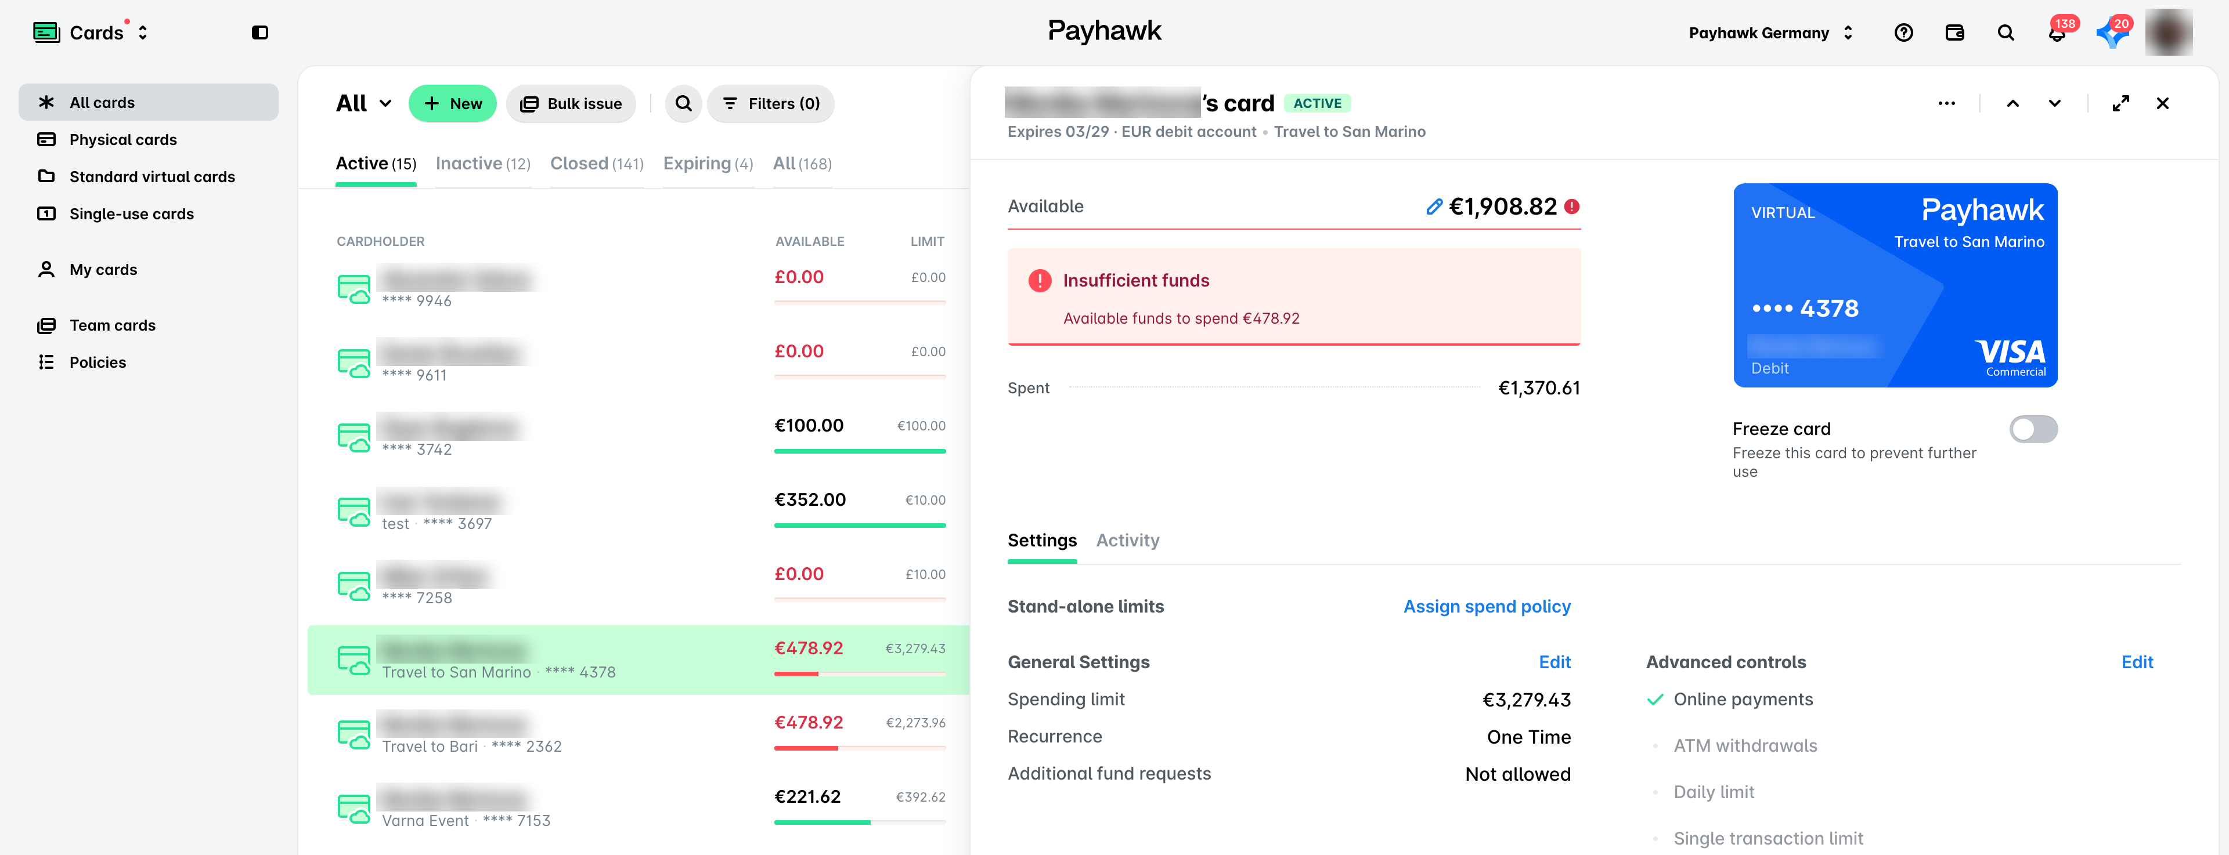Click the red alert icon beside €1,908.82
The height and width of the screenshot is (855, 2229).
[1572, 206]
